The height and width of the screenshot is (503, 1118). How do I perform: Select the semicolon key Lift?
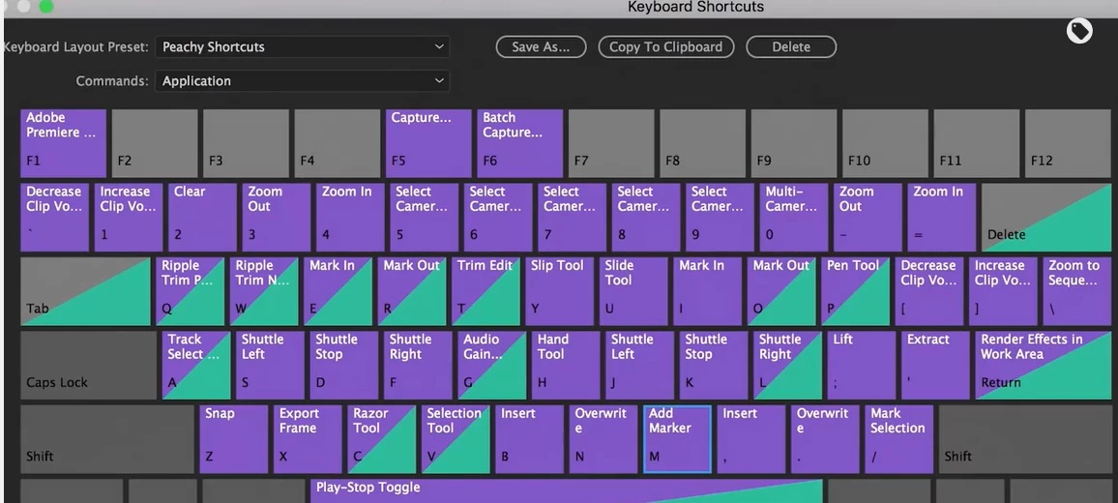pos(862,366)
